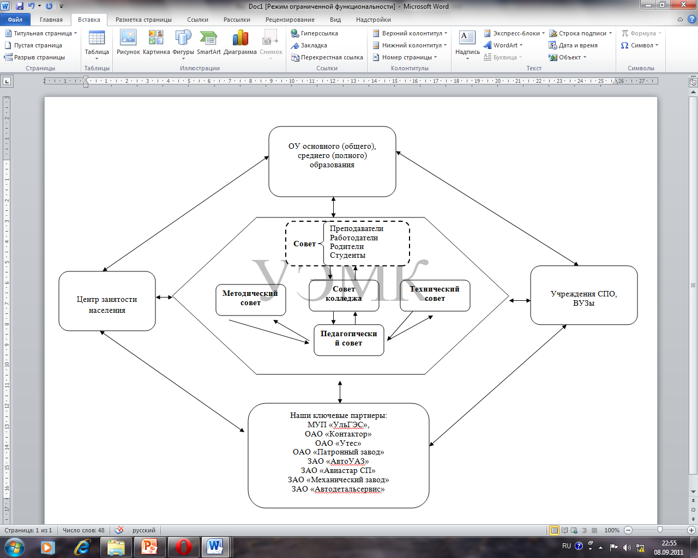Switch to Web Layout view
The height and width of the screenshot is (558, 698).
(575, 530)
